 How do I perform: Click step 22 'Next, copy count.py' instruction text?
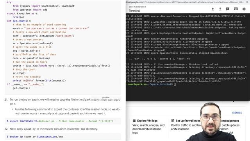tap(54, 129)
